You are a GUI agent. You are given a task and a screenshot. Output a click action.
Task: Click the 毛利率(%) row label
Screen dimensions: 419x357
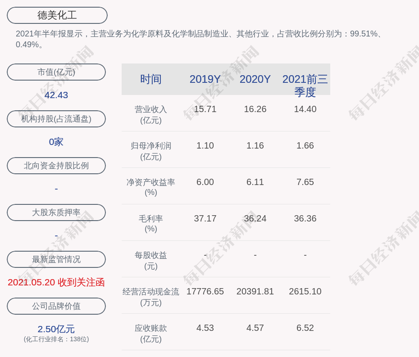151,224
